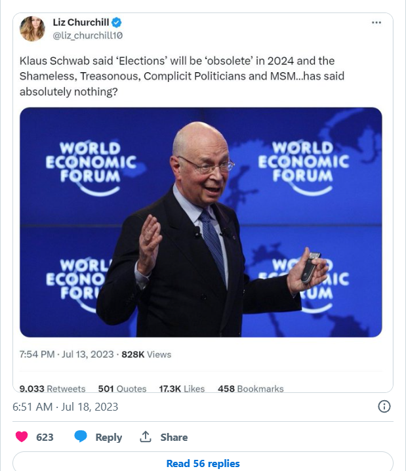
Task: Open the 17.3K Likes list
Action: pyautogui.click(x=182, y=389)
